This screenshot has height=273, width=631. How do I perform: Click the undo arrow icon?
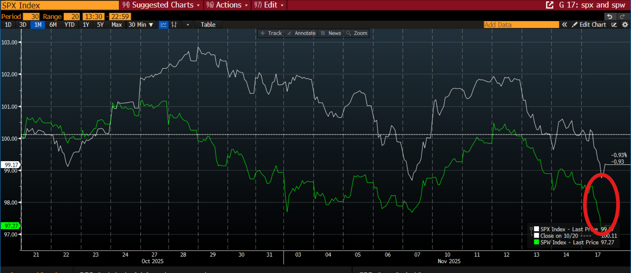[610, 16]
